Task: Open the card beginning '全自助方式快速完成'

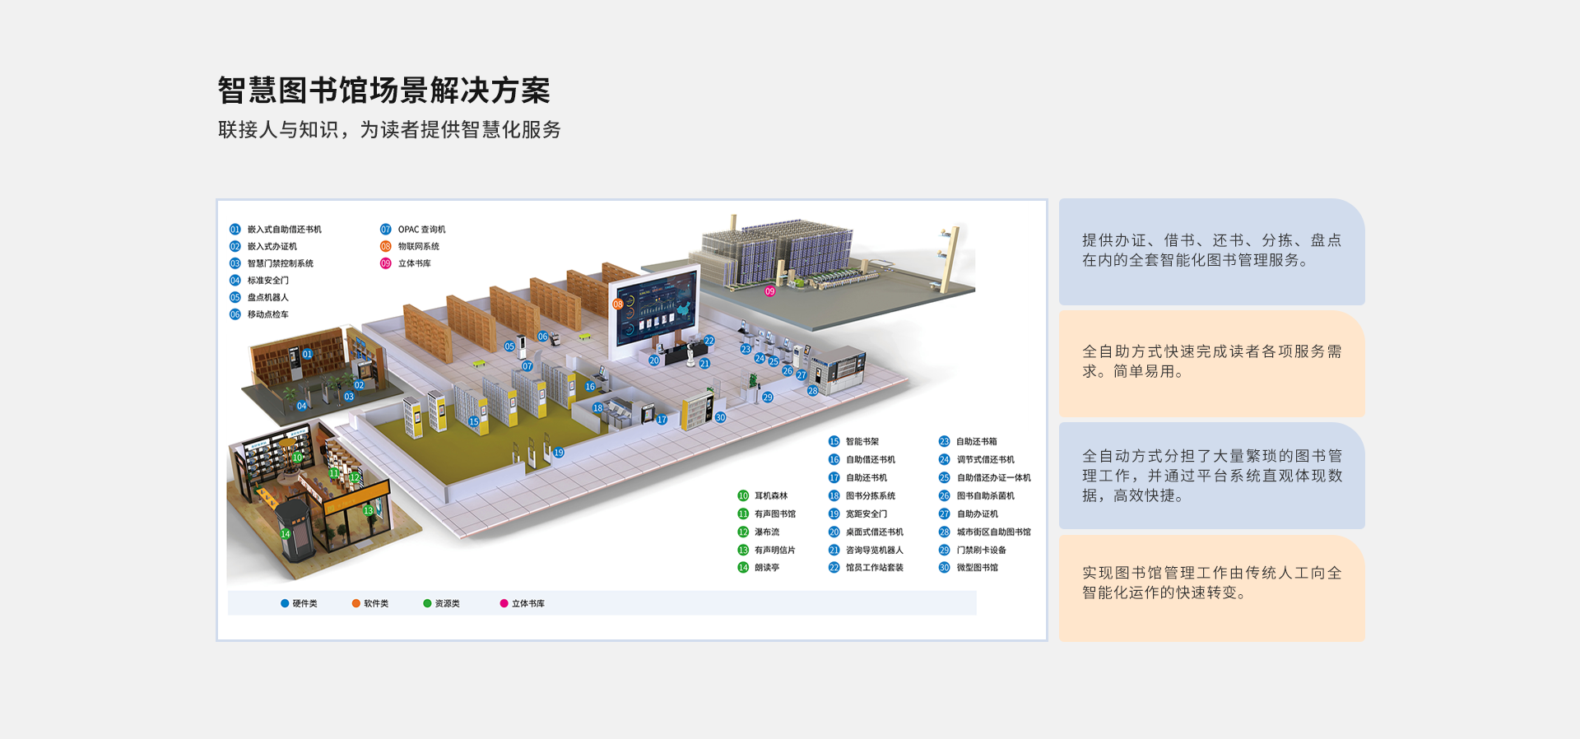Action: point(1211,362)
